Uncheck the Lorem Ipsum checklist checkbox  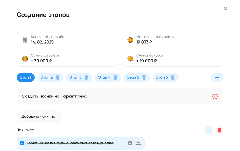(x=22, y=143)
